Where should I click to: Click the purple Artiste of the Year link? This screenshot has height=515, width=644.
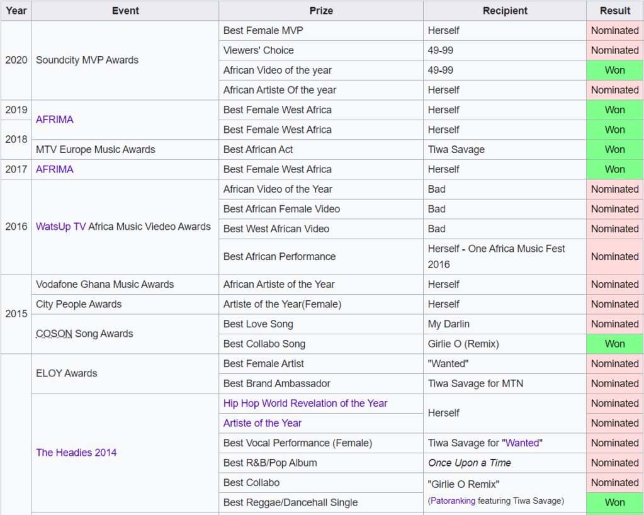pyautogui.click(x=262, y=423)
